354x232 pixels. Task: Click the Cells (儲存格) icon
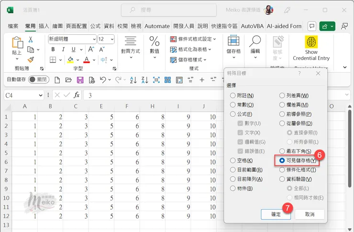pos(233,41)
